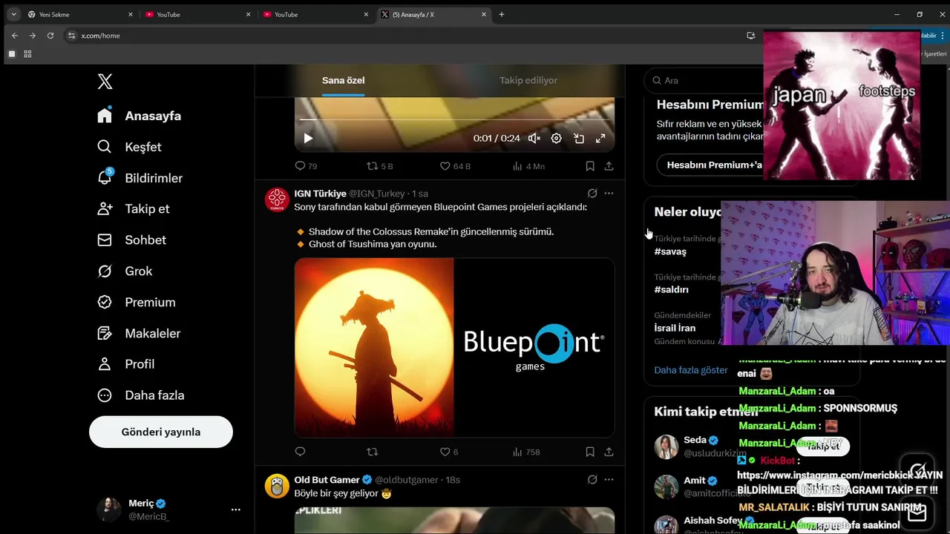Share the top video post
This screenshot has height=534, width=950.
[x=609, y=166]
